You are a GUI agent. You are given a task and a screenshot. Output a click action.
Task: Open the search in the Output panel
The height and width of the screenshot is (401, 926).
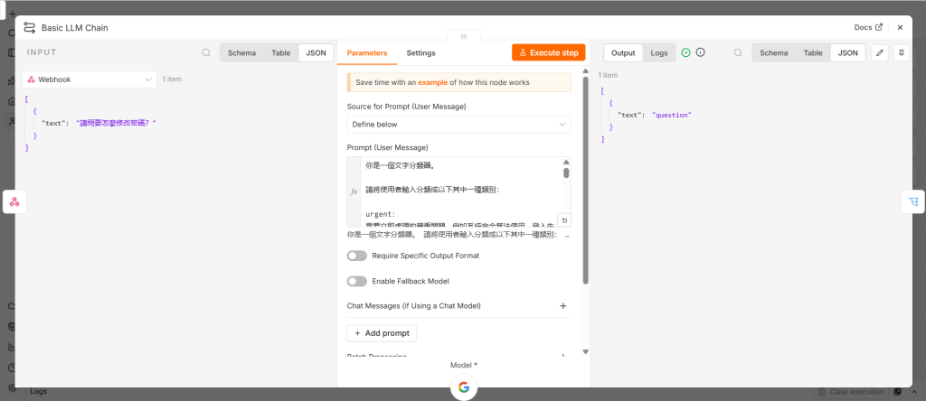click(x=738, y=52)
